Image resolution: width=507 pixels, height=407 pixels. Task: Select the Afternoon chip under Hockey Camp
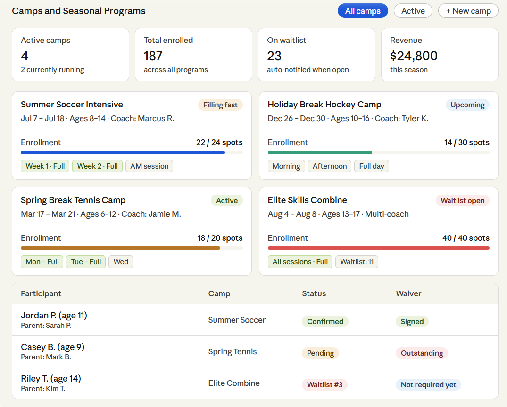pyautogui.click(x=329, y=166)
